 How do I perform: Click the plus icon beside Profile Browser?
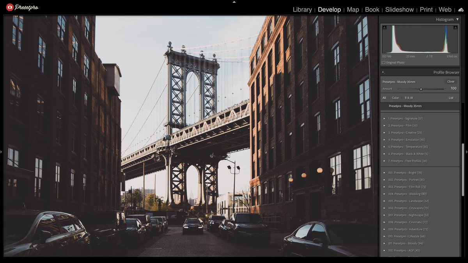tap(383, 72)
